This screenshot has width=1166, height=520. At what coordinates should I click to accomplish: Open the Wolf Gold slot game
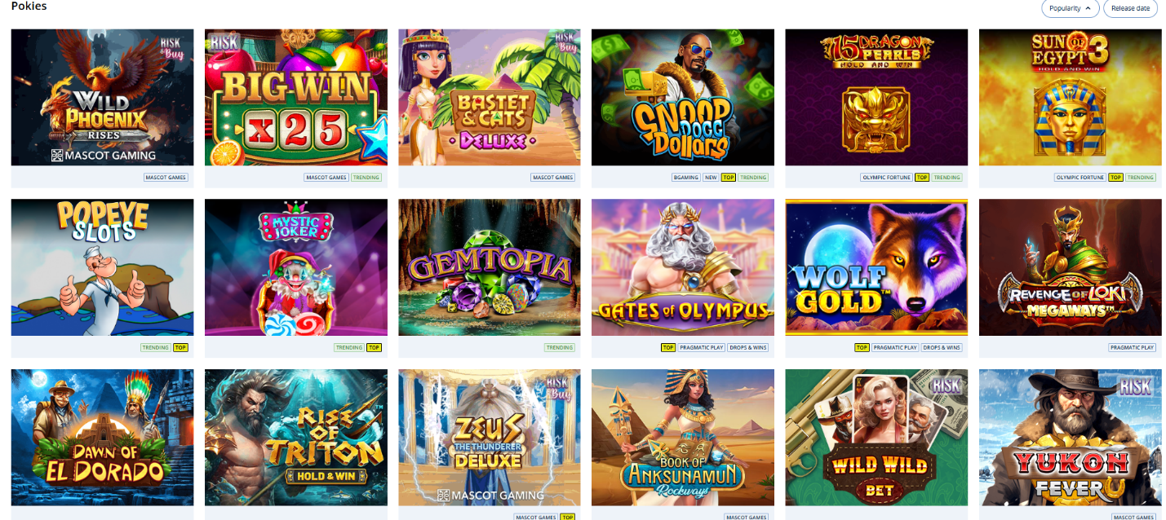pyautogui.click(x=876, y=267)
